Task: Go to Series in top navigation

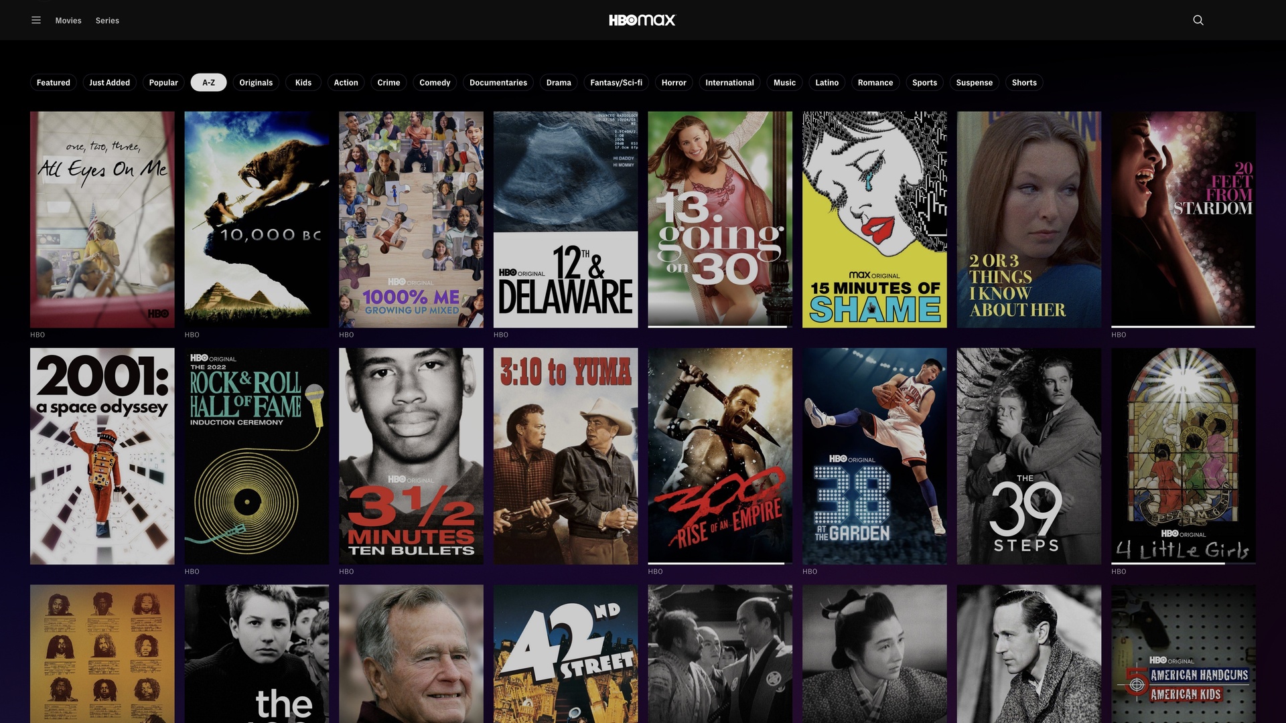Action: tap(107, 21)
